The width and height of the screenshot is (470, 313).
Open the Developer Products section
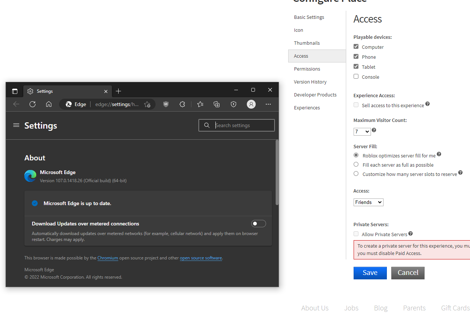(x=315, y=95)
